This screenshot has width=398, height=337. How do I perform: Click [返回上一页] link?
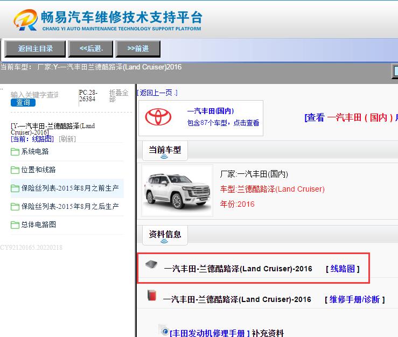pos(157,93)
